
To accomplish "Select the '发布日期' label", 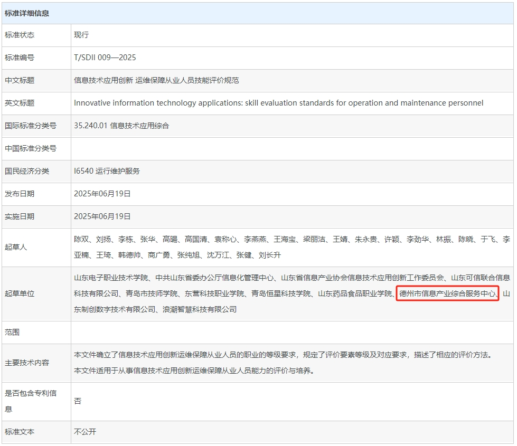I will click(x=20, y=194).
